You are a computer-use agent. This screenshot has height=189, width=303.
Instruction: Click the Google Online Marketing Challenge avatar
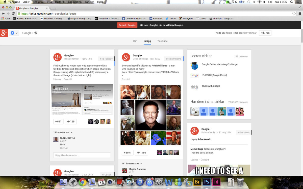point(194,66)
